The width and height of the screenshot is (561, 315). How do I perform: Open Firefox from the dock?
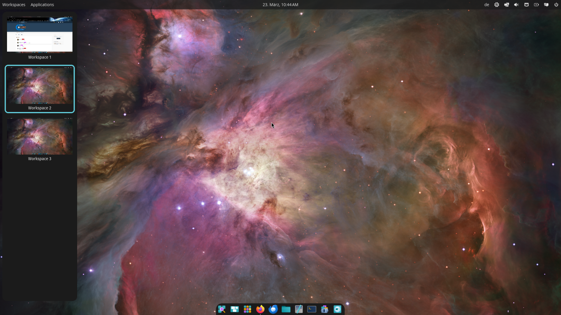260,309
